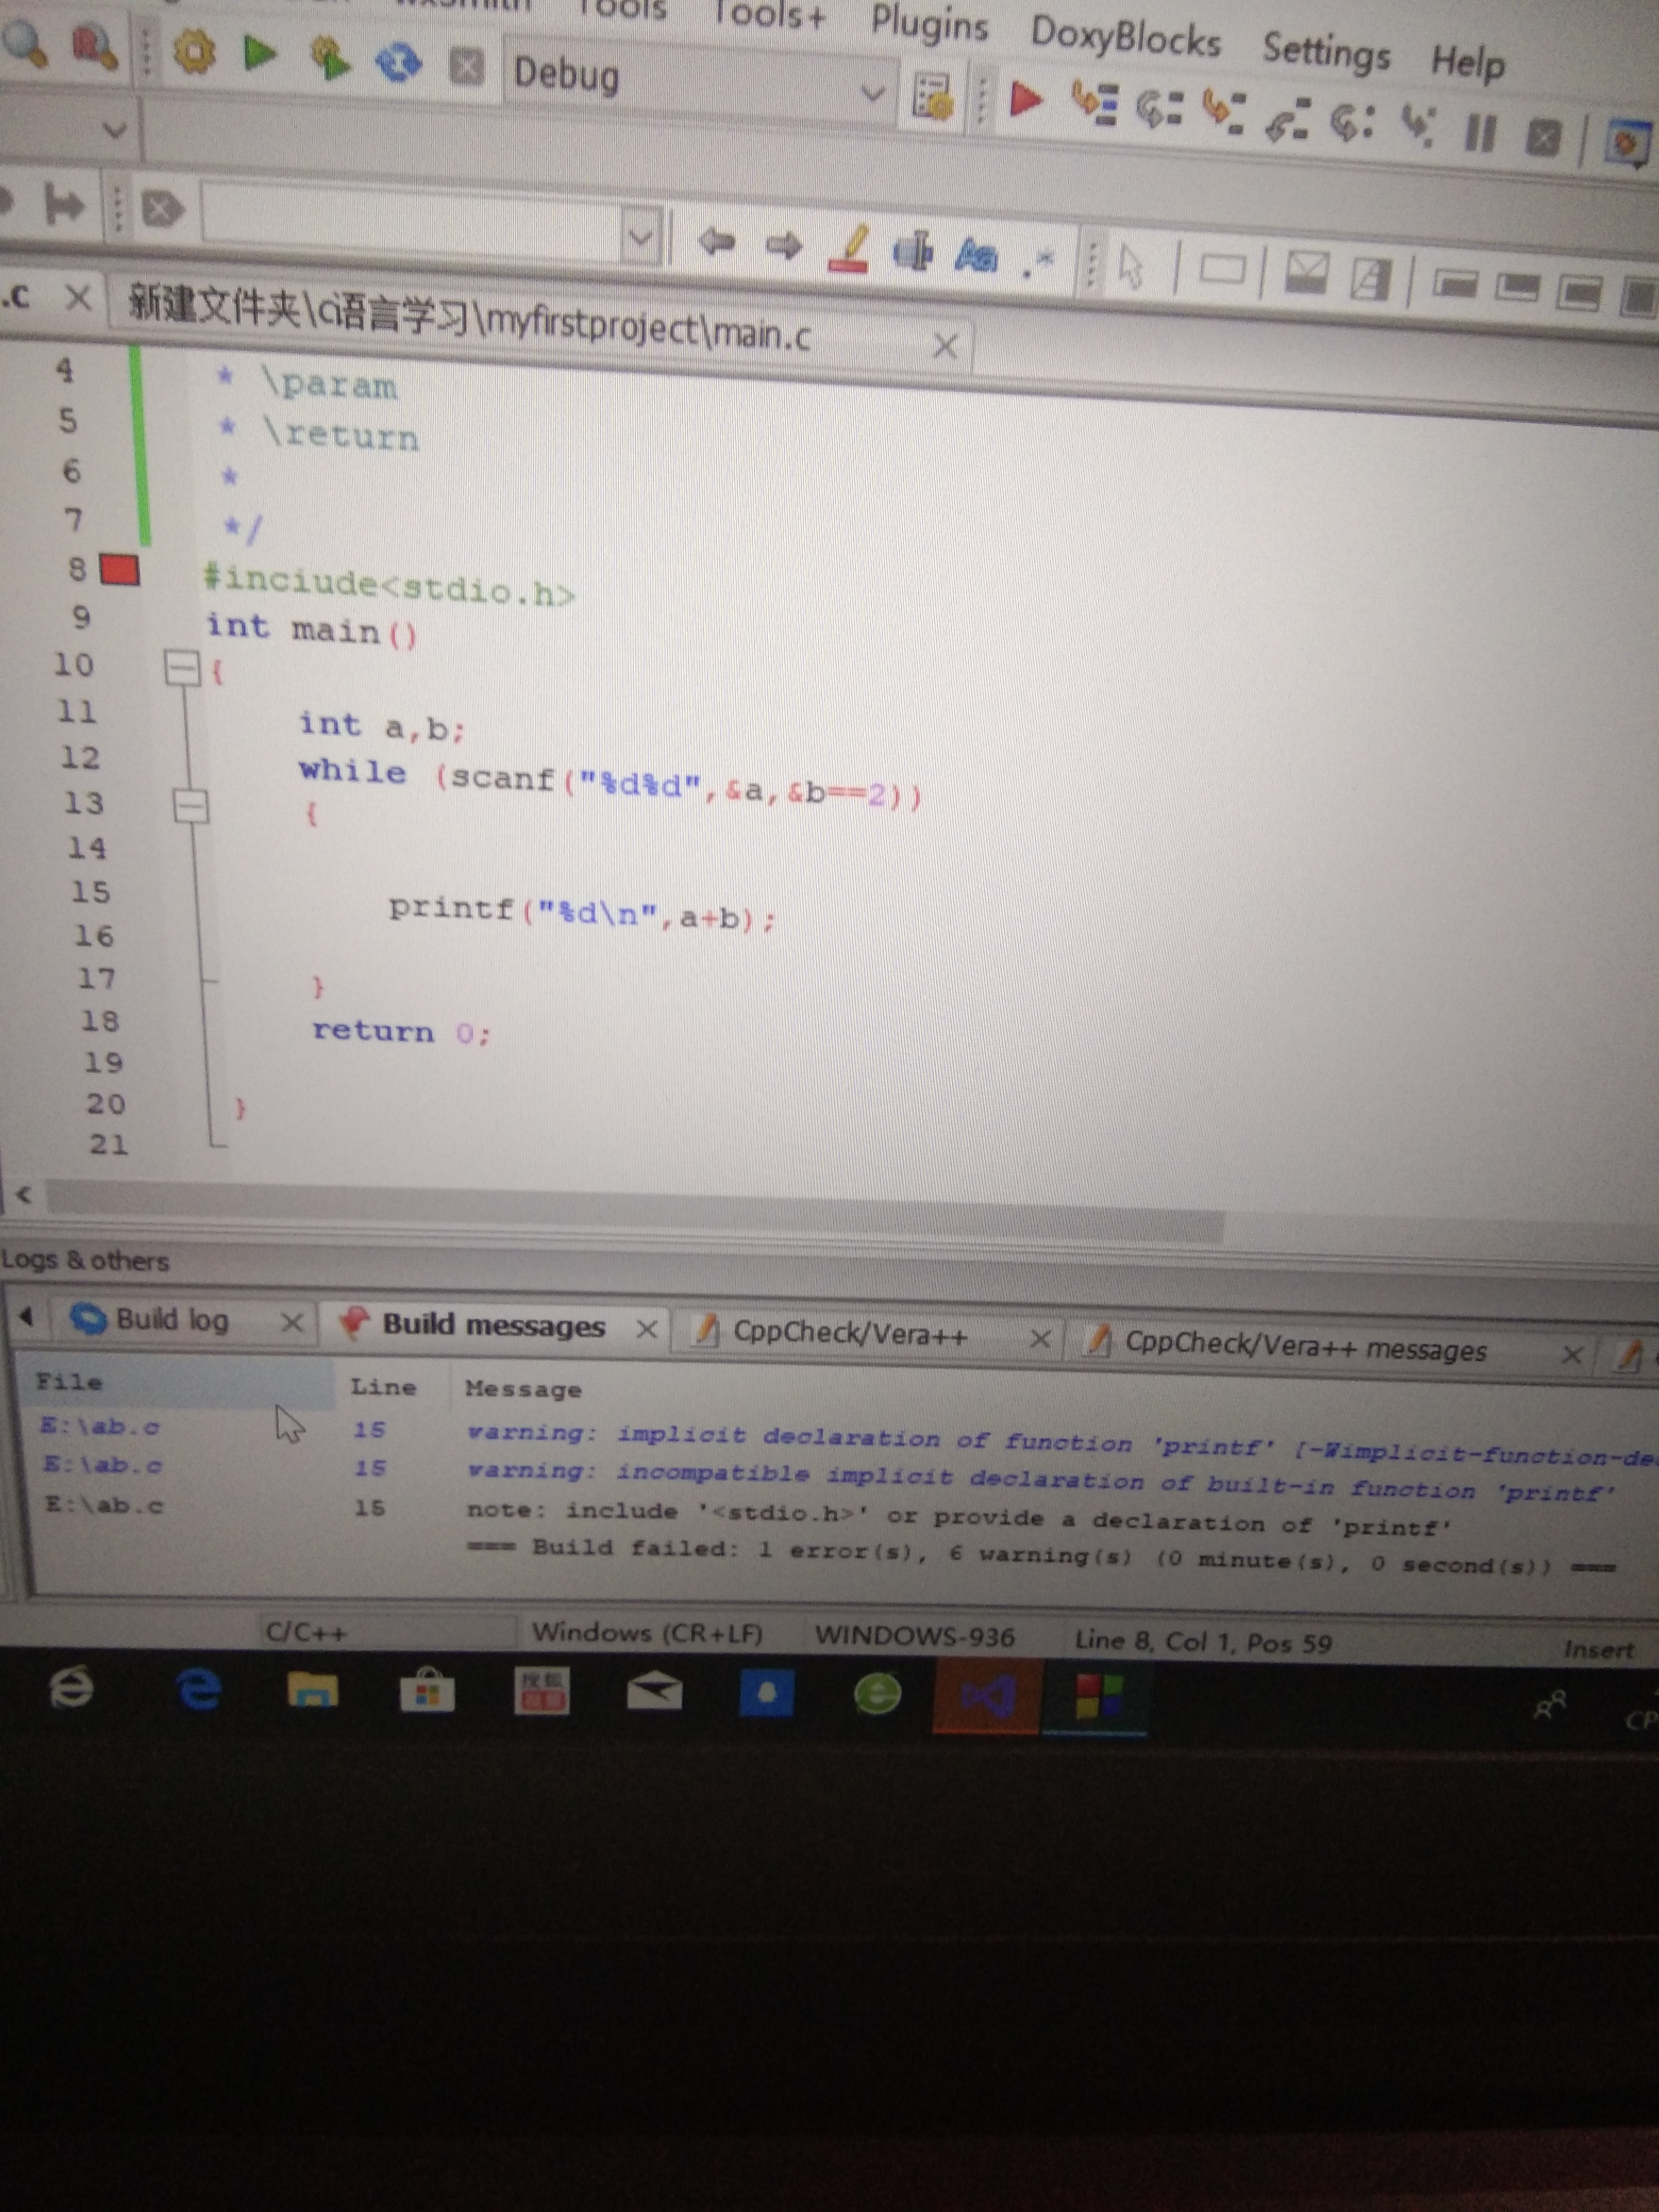This screenshot has width=1659, height=2212.
Task: Click the blue Rebuild arrows icon
Action: point(398,62)
